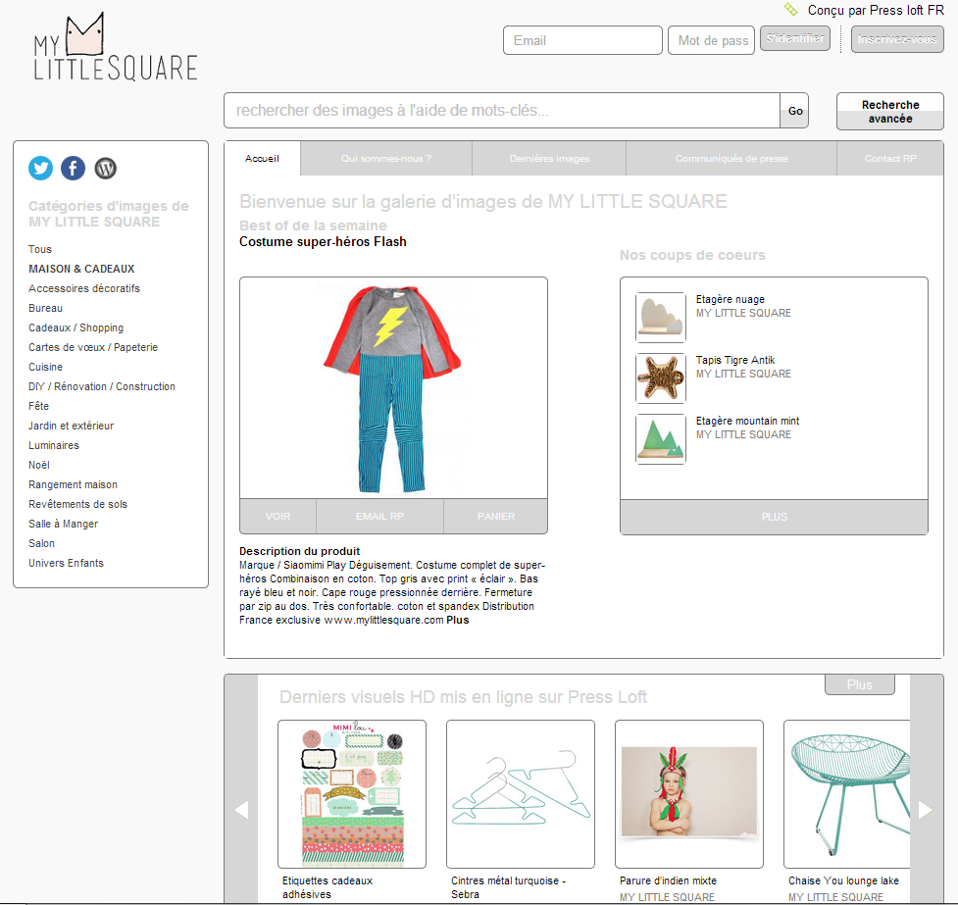Open DIY / Rénovation / Construction category
Image resolution: width=958 pixels, height=905 pixels.
pos(101,386)
